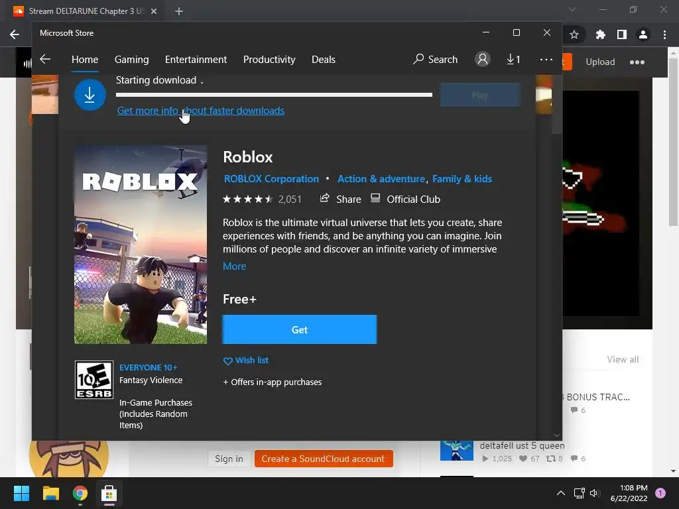
Task: Open the Home tab in Microsoft Store
Action: (85, 59)
